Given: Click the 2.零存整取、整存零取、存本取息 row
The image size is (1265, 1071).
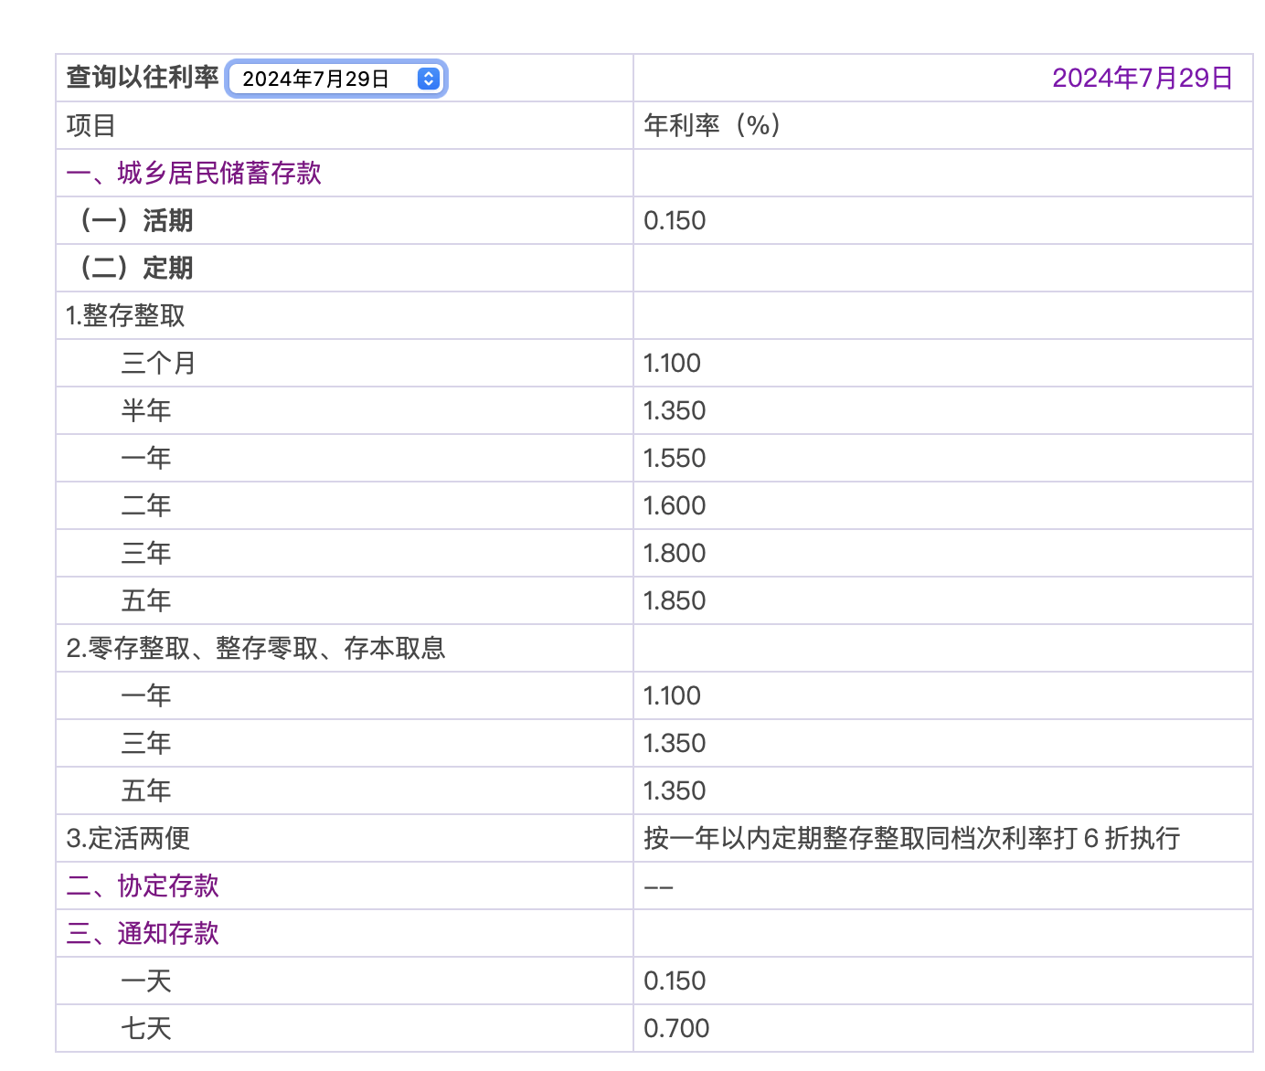Looking at the screenshot, I should tap(256, 648).
